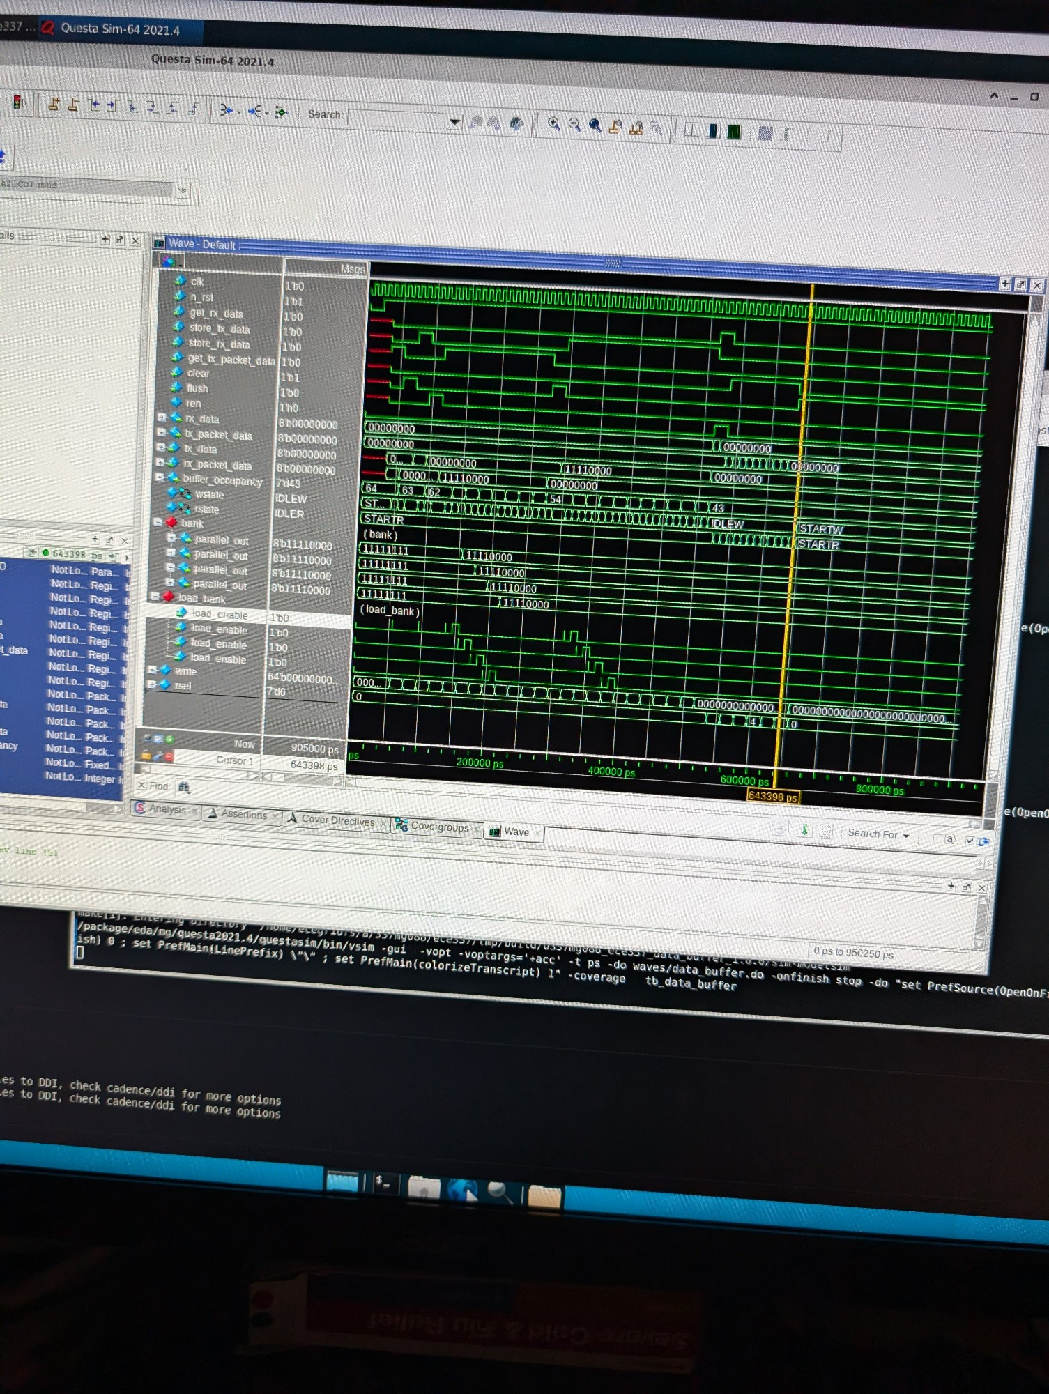Click the green wave format toolbar icon

coord(733,132)
